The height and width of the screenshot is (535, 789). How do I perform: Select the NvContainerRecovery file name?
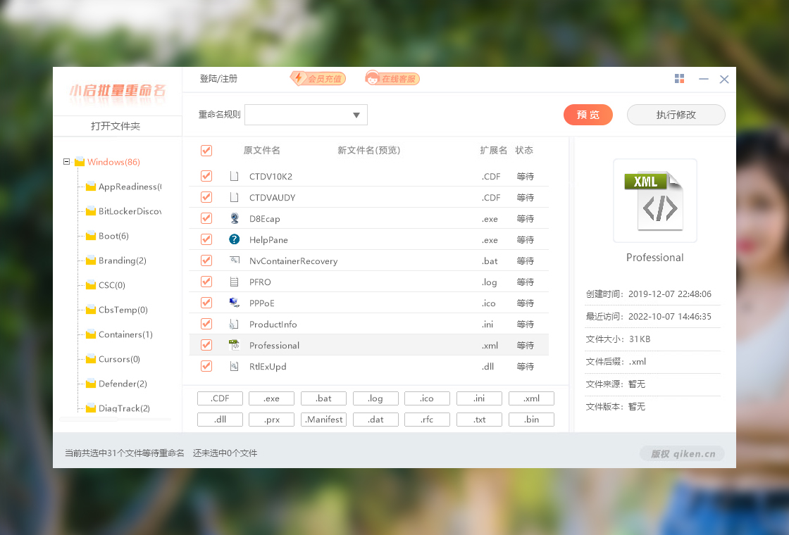[x=293, y=261]
